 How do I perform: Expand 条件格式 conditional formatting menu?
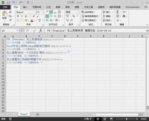coord(89,12)
